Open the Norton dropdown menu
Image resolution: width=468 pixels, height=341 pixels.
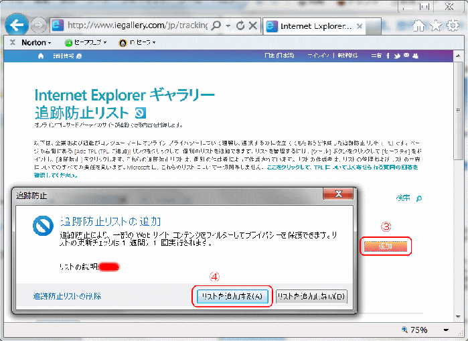pyautogui.click(x=36, y=43)
